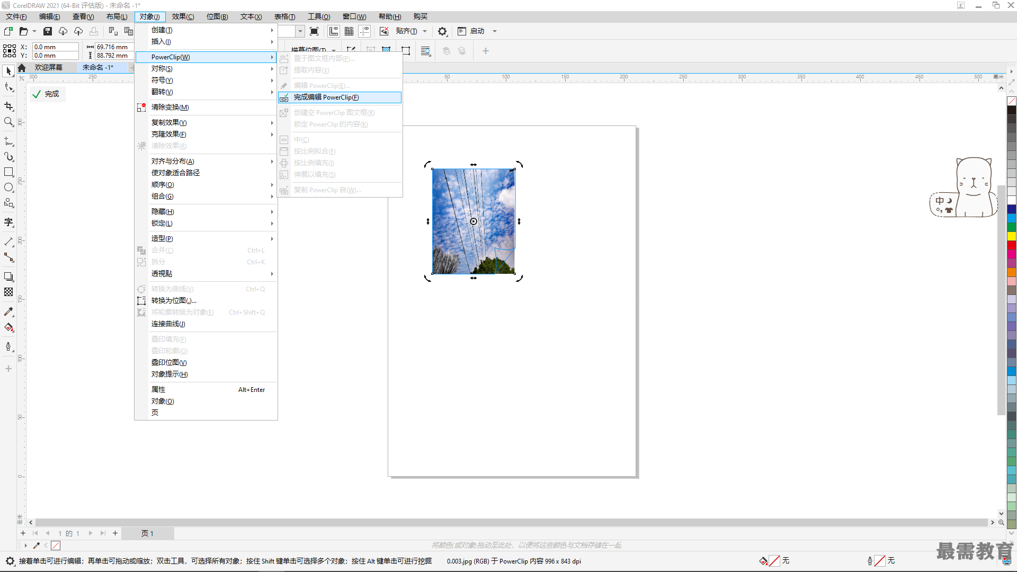Screen dimensions: 1017x572
Task: Click the 页 1 page tab
Action: click(x=147, y=533)
